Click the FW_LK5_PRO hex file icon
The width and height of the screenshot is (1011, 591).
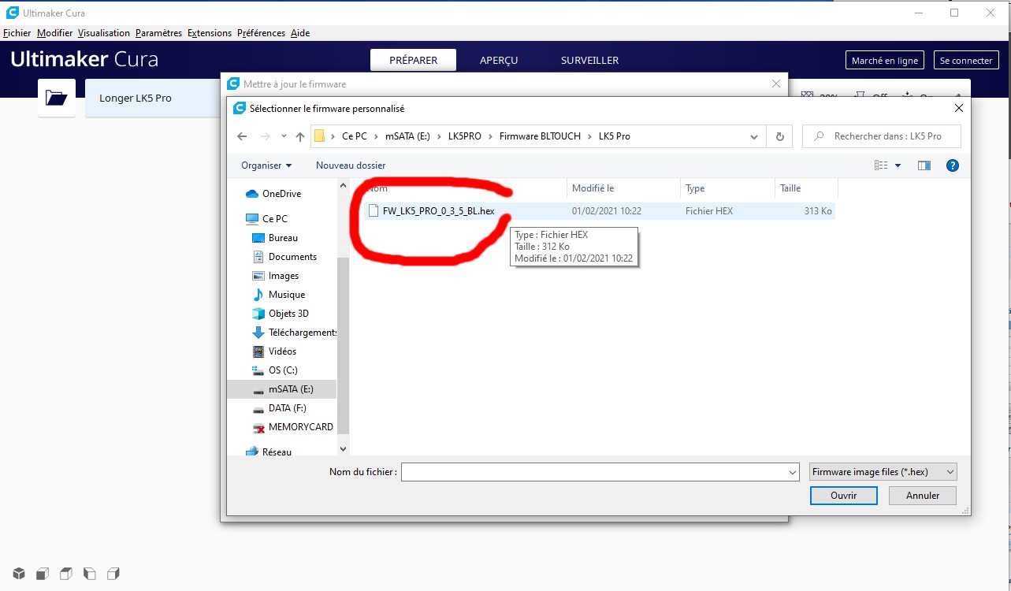tap(374, 211)
